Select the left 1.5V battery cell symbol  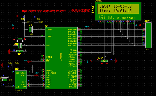(13, 65)
